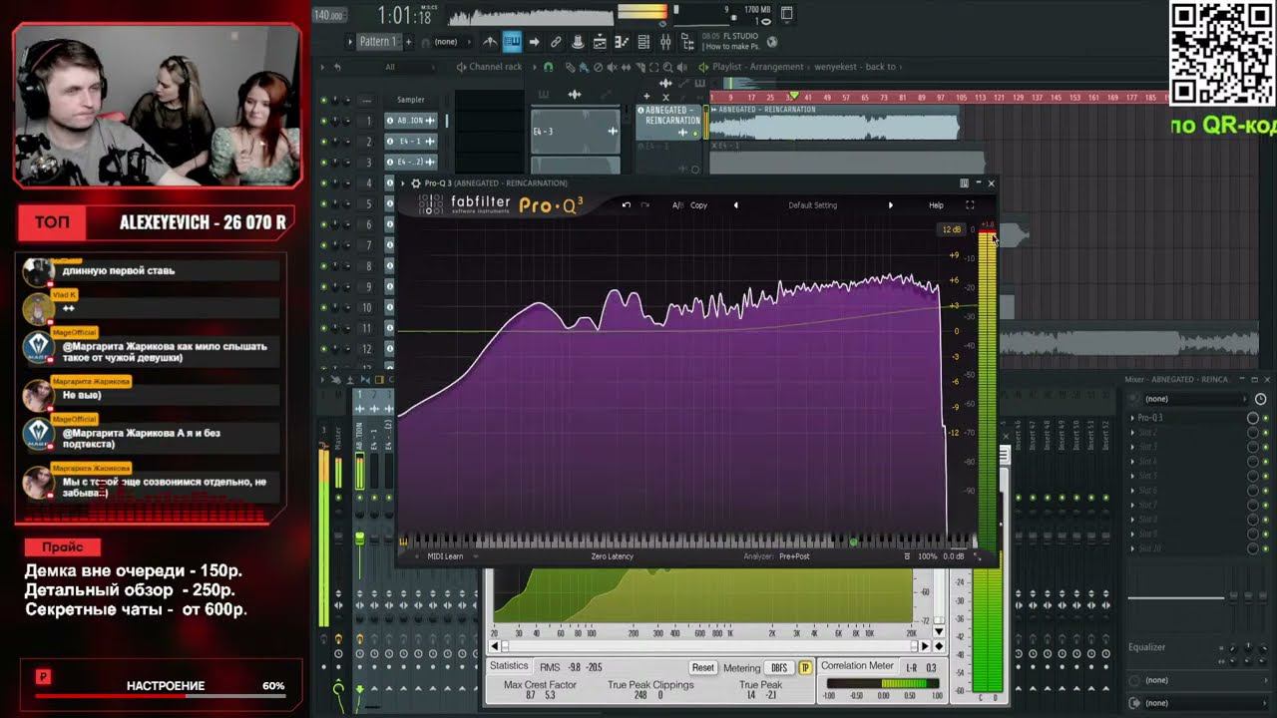Select the playlist paint brush tool

tap(582, 67)
